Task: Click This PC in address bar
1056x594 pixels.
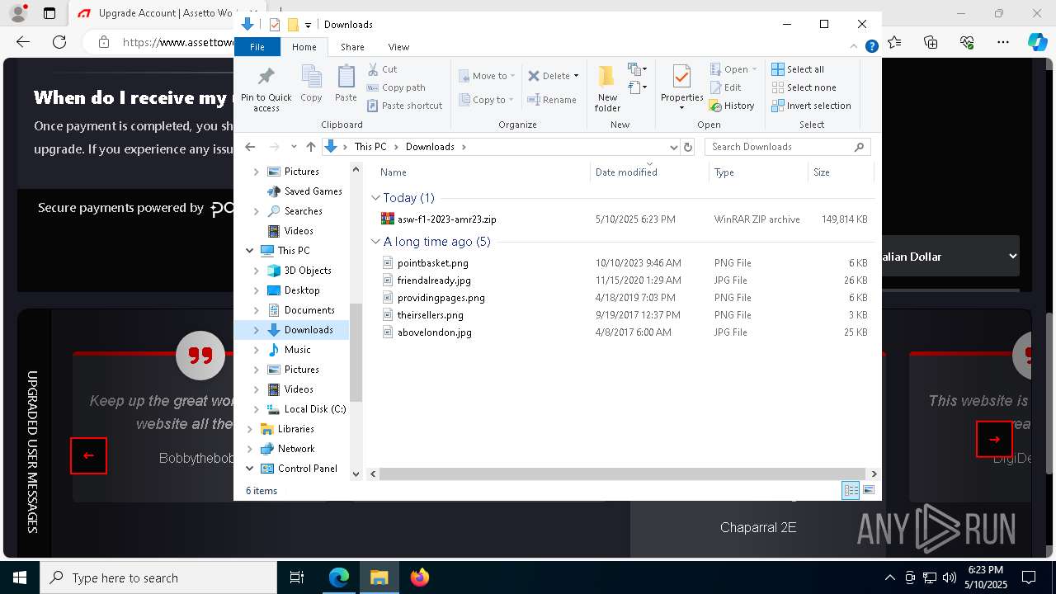Action: 370,147
